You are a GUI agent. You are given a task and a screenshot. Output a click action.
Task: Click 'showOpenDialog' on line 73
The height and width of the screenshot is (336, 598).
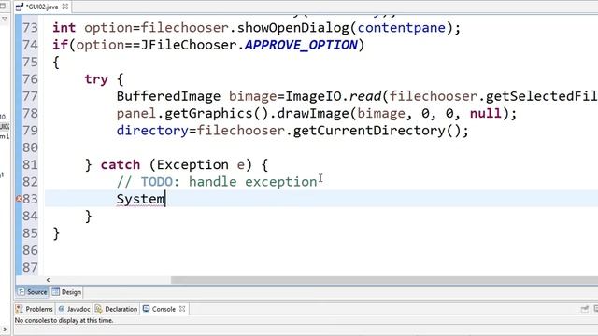pyautogui.click(x=292, y=28)
